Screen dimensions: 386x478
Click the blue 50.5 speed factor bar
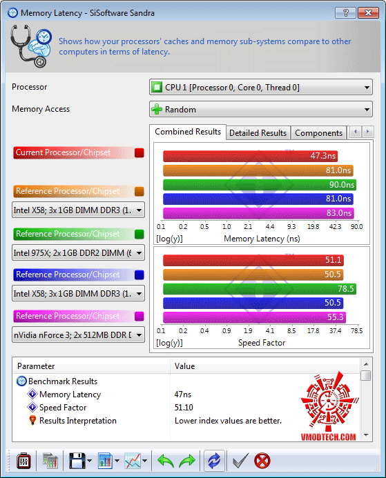(x=253, y=303)
